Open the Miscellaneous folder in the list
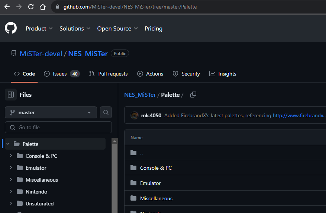 pyautogui.click(x=156, y=199)
